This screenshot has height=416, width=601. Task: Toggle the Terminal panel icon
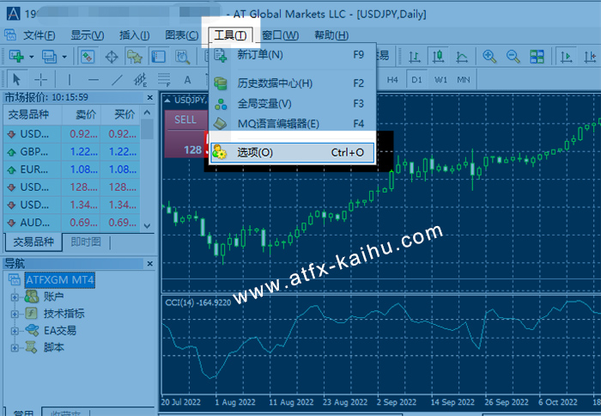click(158, 57)
